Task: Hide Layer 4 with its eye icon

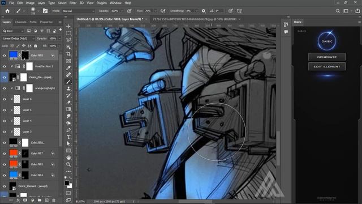Action: point(4,121)
